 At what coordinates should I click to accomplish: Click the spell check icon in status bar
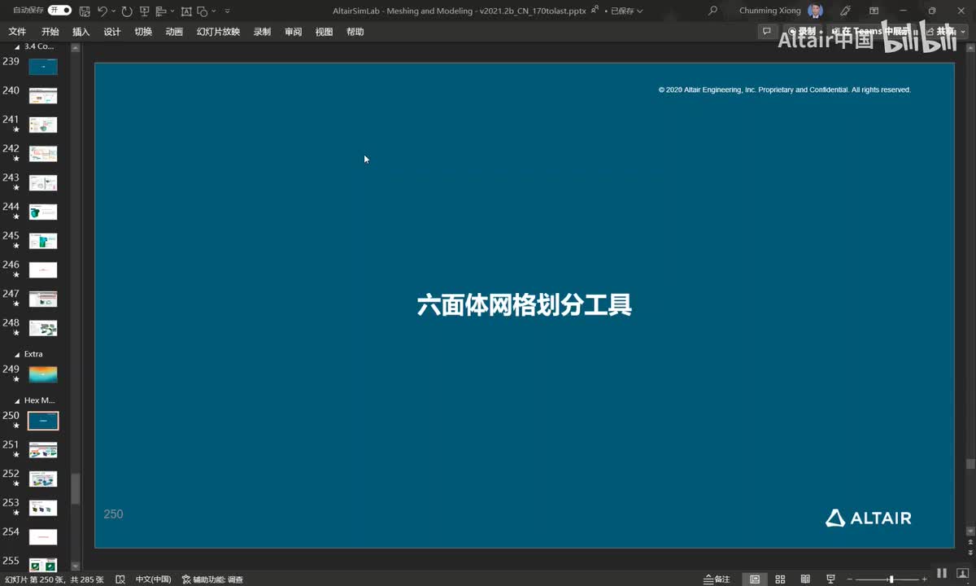[120, 579]
